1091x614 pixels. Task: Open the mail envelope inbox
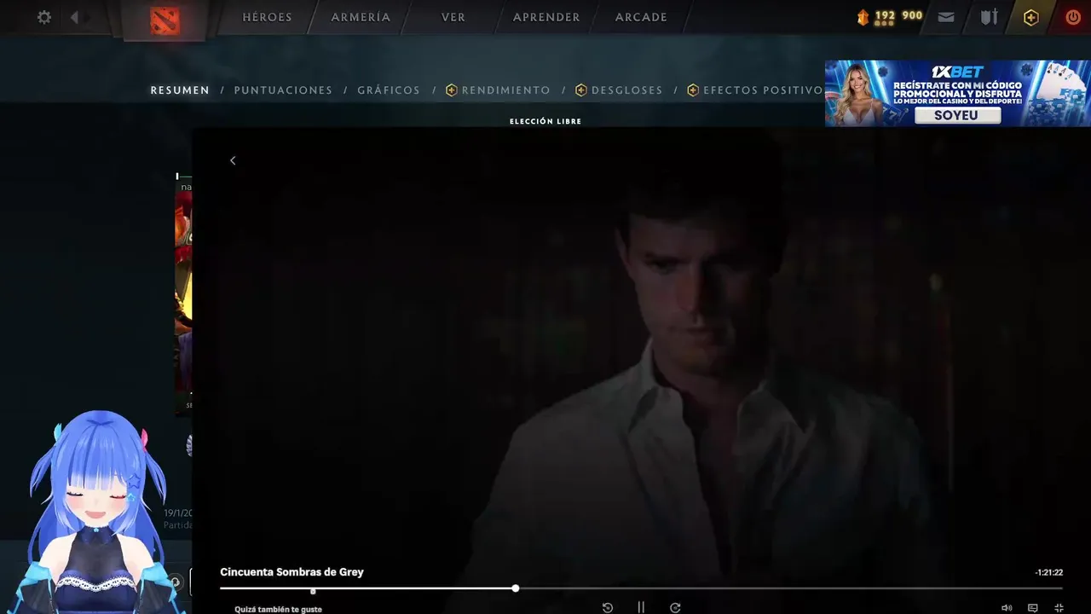pos(946,17)
